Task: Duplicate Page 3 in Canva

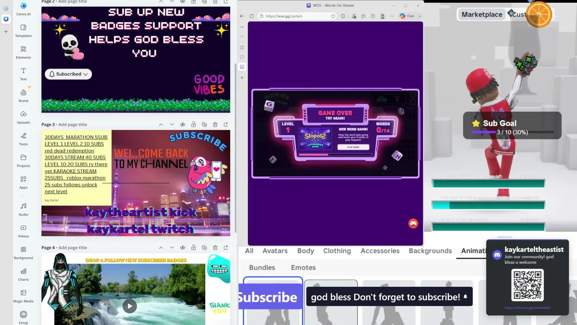Action: [204, 125]
